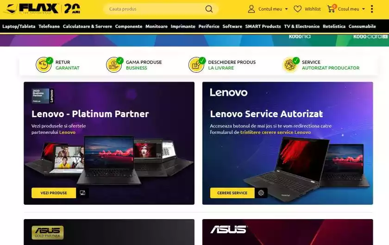Click the devices icon beside Vezi Produse
This screenshot has height=245, width=389.
tap(82, 193)
